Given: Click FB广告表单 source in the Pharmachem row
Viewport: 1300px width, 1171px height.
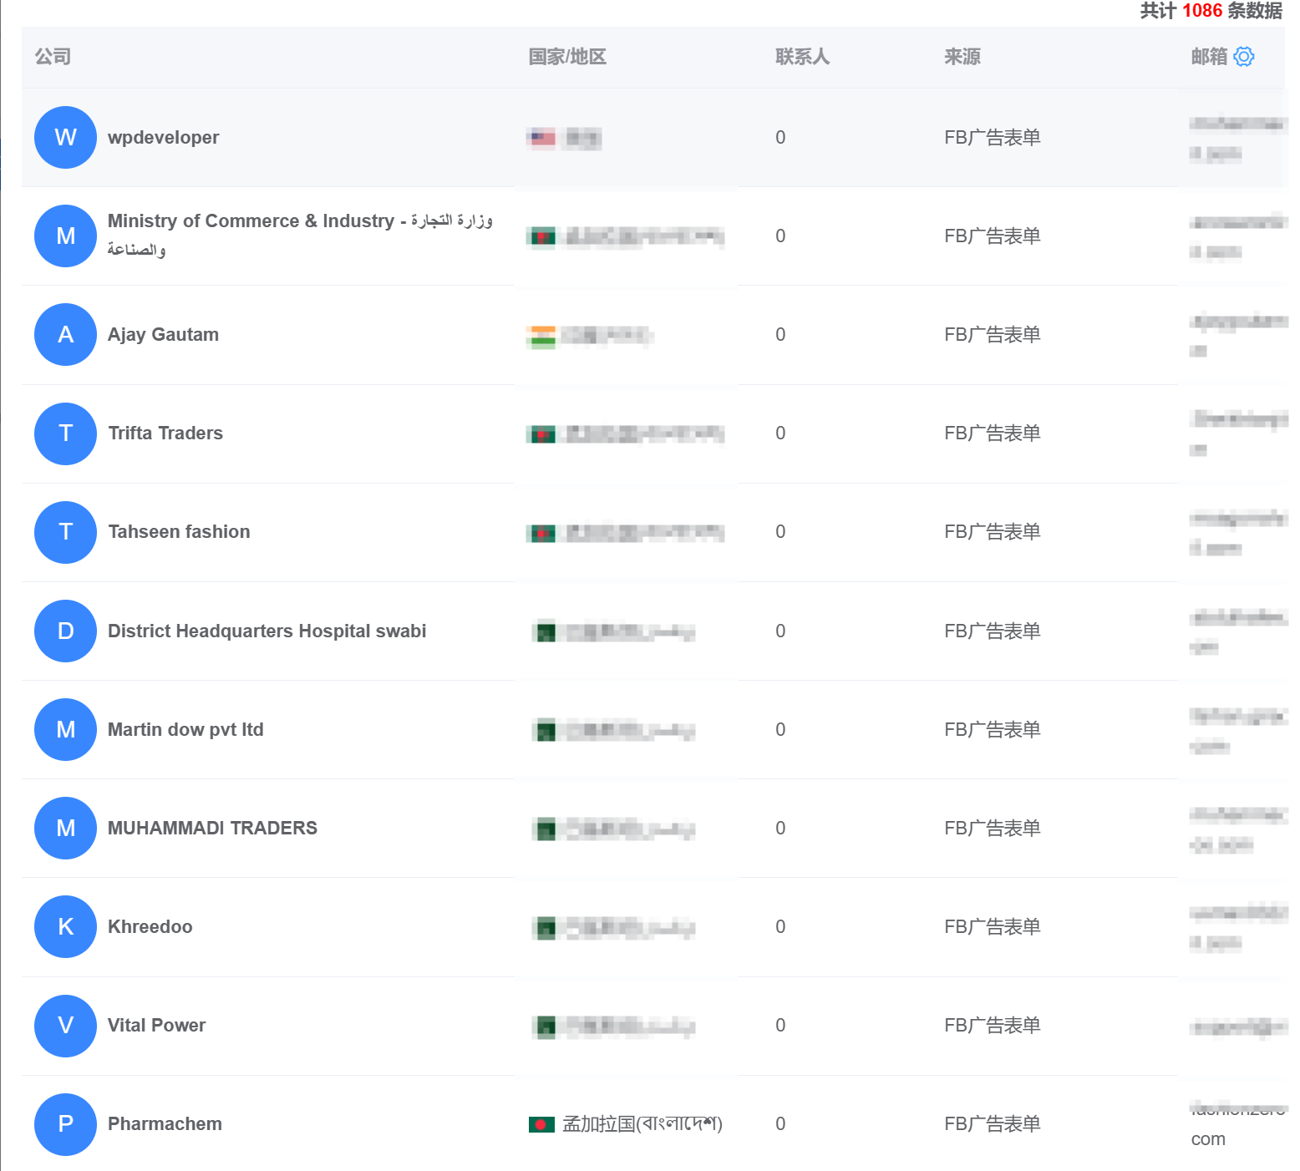Looking at the screenshot, I should pos(993,1123).
